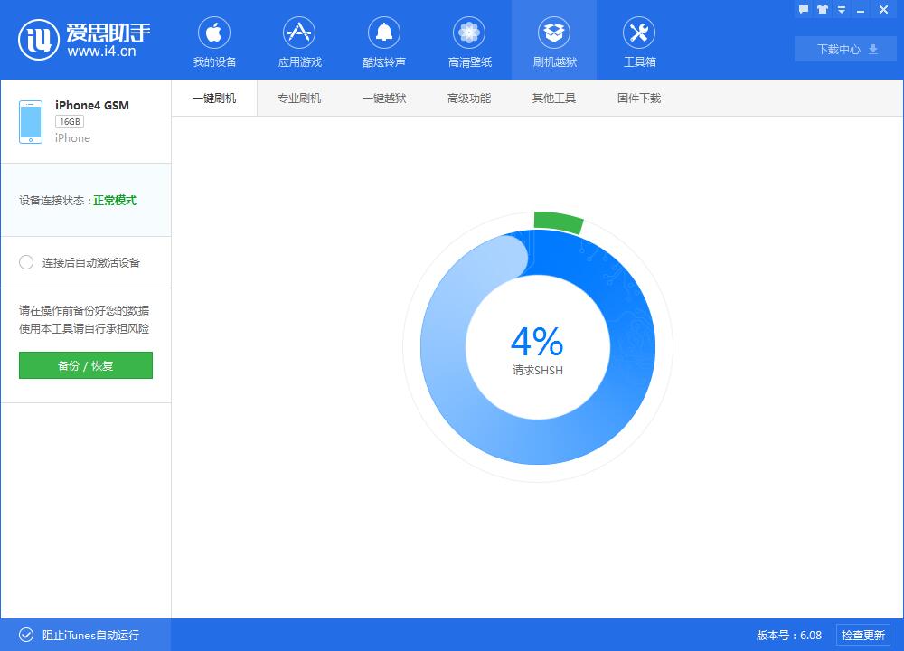Open the feedback chat icon in title bar

click(804, 9)
